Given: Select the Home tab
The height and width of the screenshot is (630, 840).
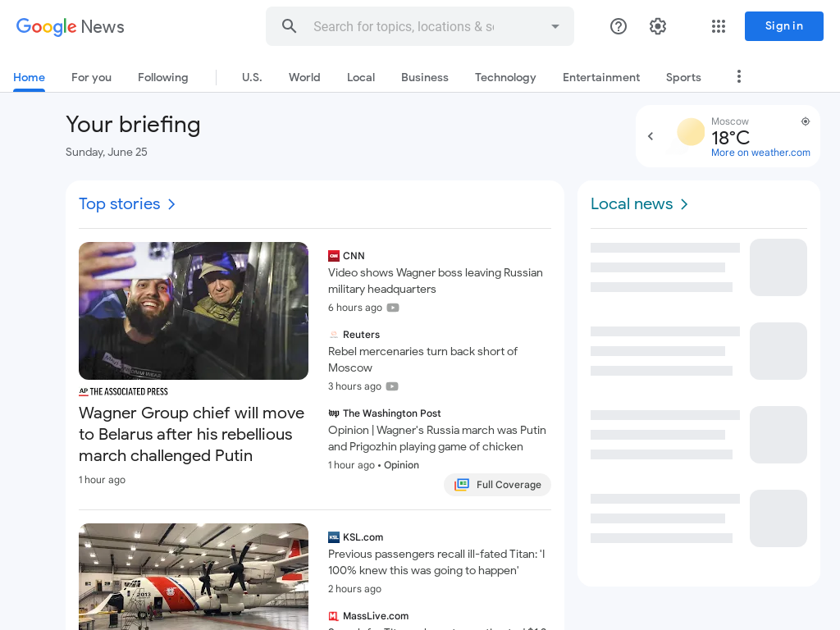Looking at the screenshot, I should click(x=29, y=77).
